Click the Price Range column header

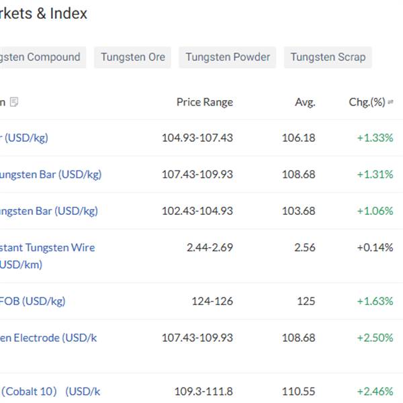pyautogui.click(x=204, y=102)
